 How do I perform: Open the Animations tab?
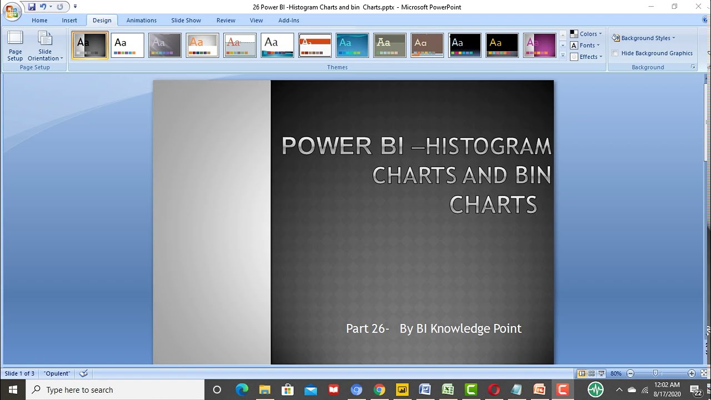141,20
